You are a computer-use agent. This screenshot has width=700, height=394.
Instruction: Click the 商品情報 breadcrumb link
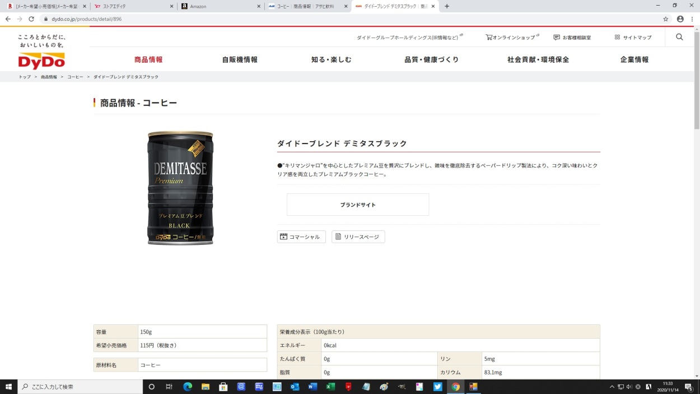(x=49, y=77)
